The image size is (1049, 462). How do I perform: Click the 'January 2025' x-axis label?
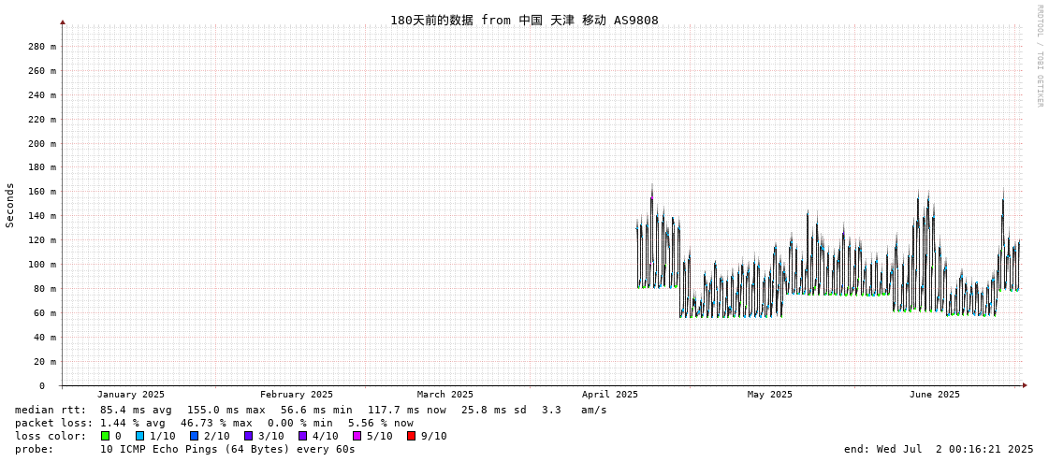(x=130, y=395)
